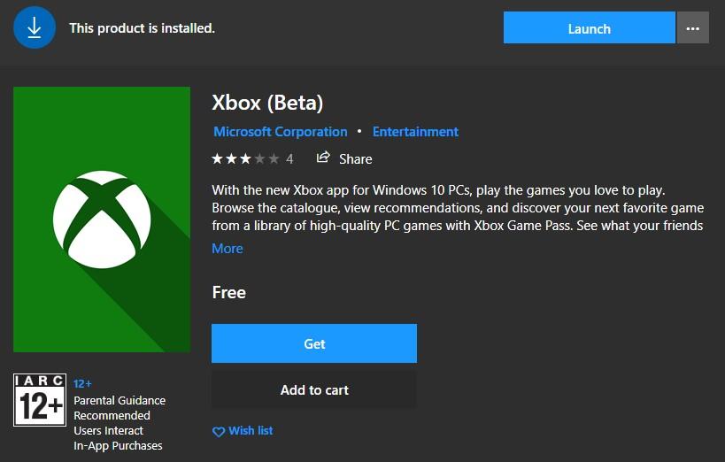This screenshot has width=725, height=462.
Task: Open the blue 12+ age rating link
Action: (83, 385)
